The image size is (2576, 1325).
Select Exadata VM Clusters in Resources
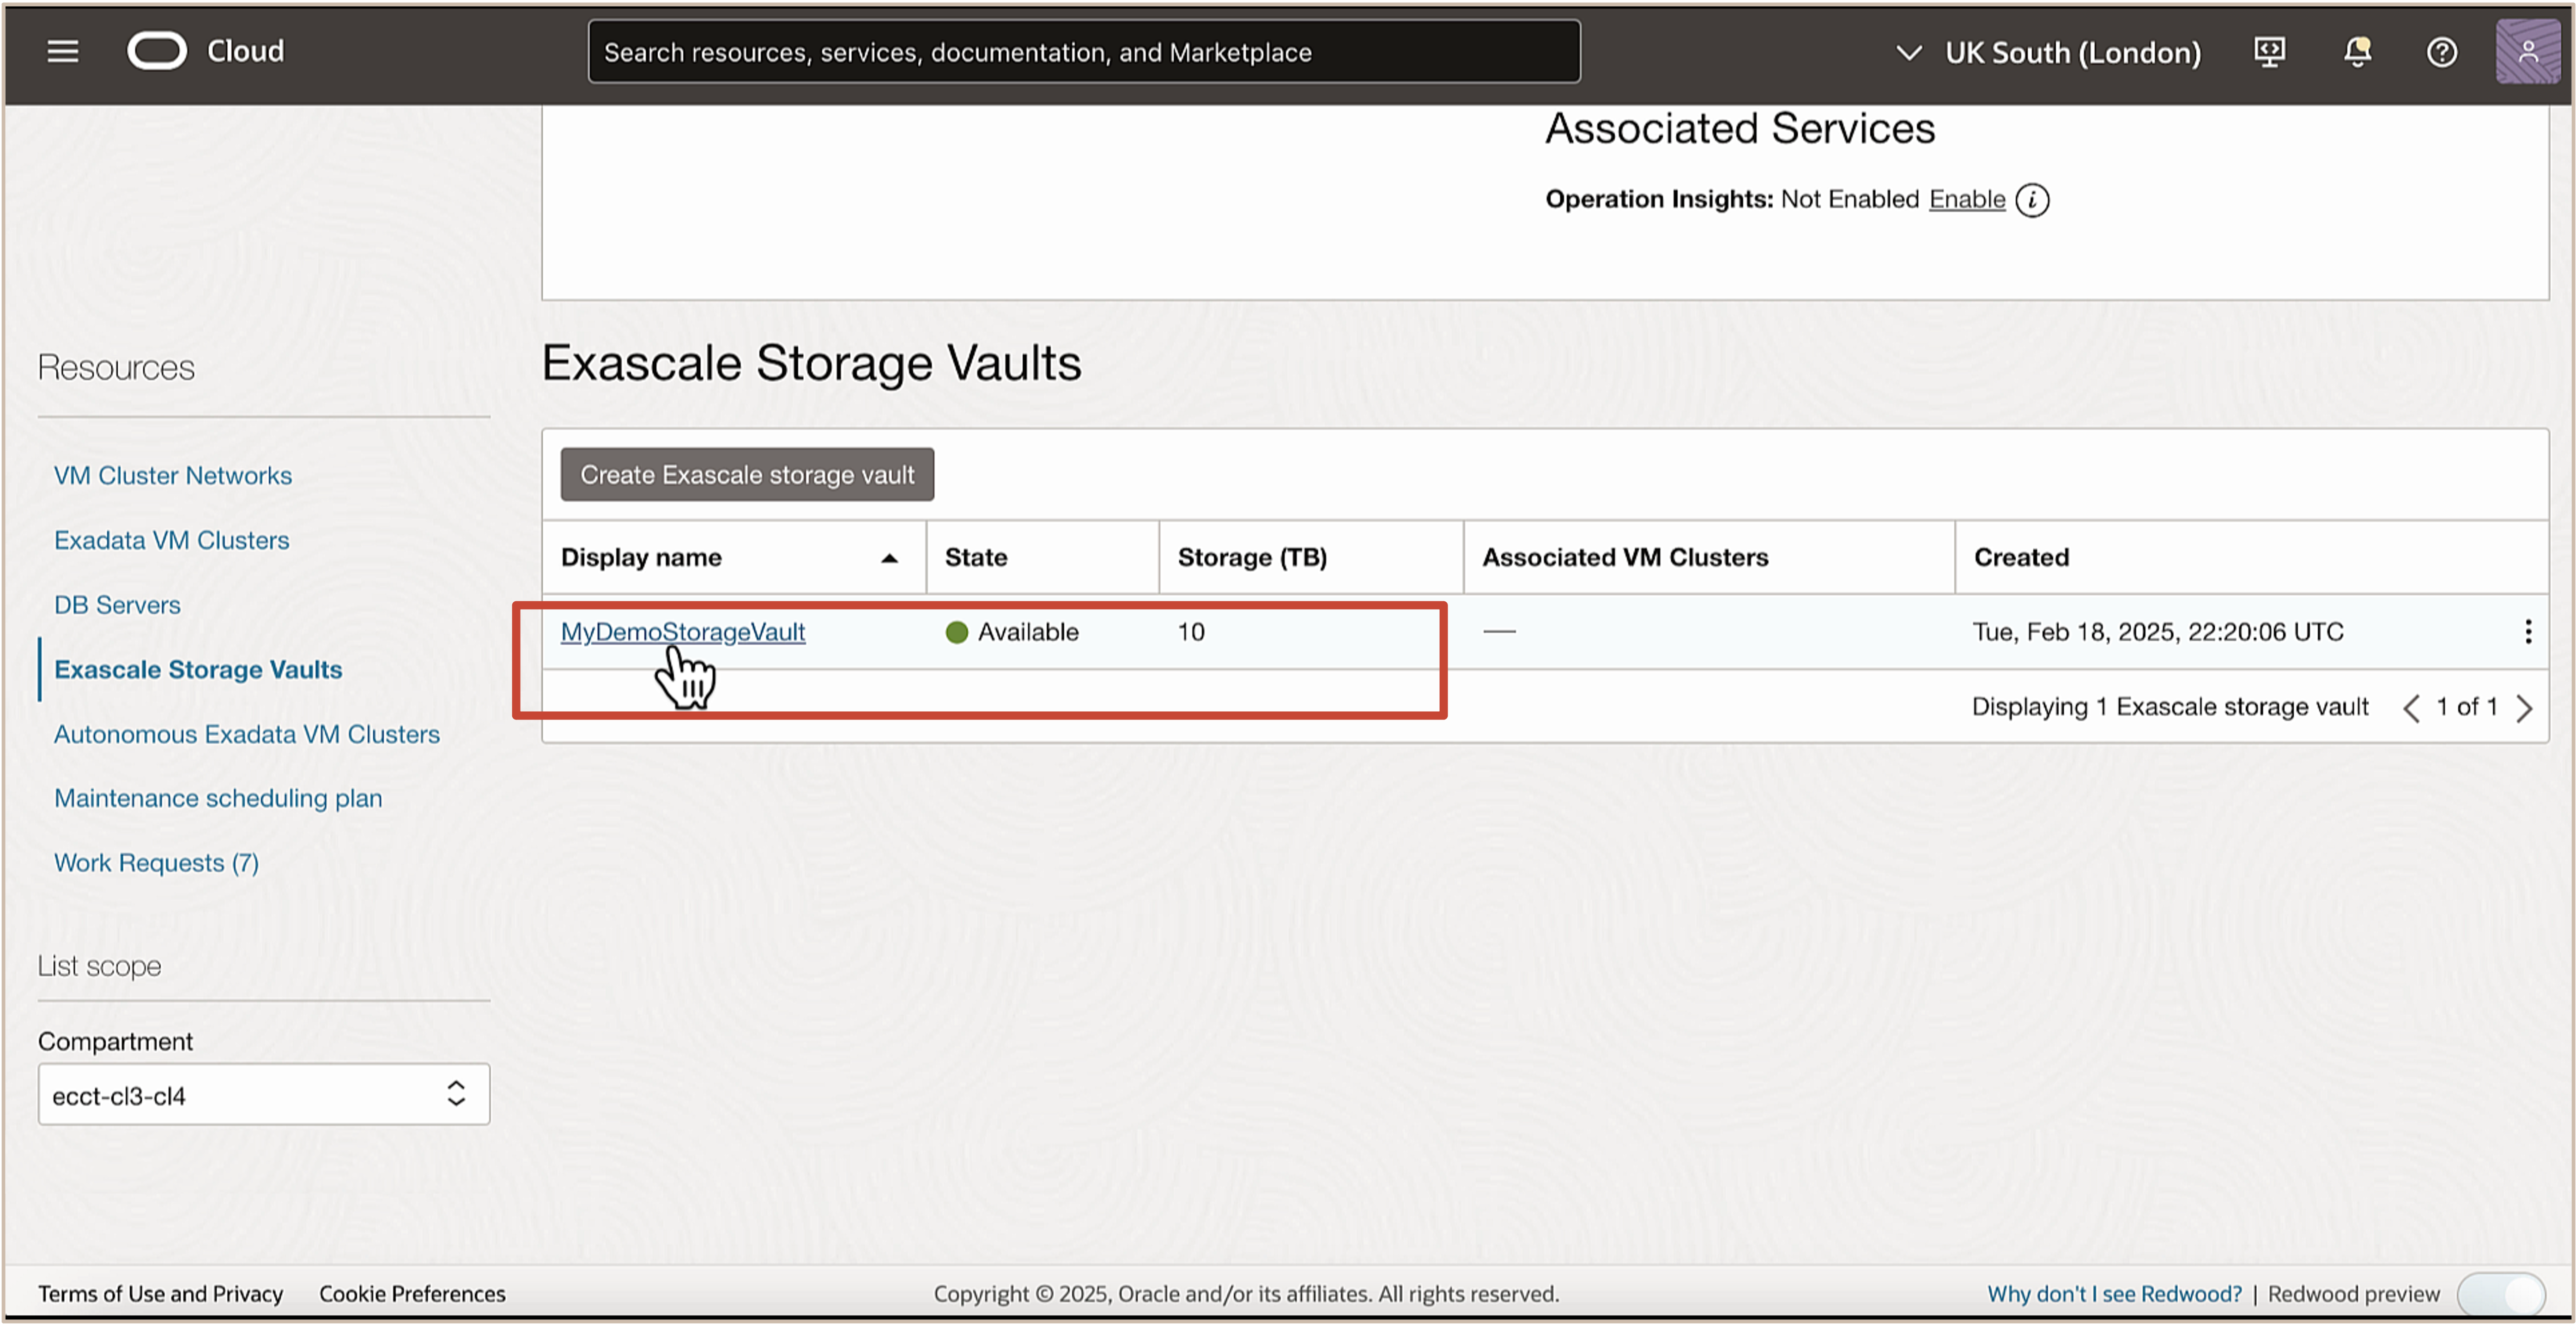172,540
